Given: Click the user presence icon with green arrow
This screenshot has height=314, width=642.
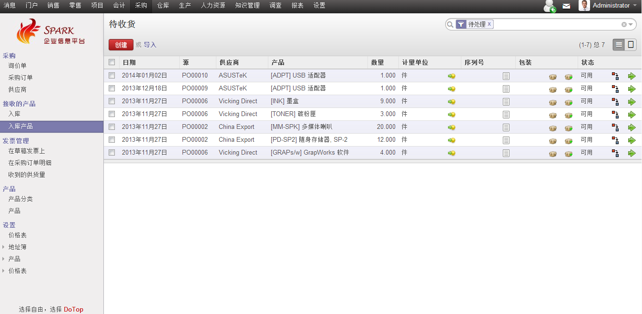Looking at the screenshot, I should (550, 6).
